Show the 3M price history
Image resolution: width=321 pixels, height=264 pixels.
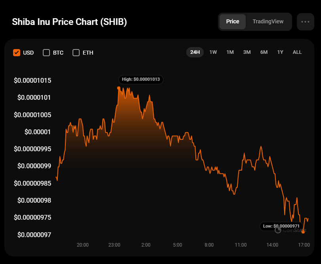click(x=247, y=52)
